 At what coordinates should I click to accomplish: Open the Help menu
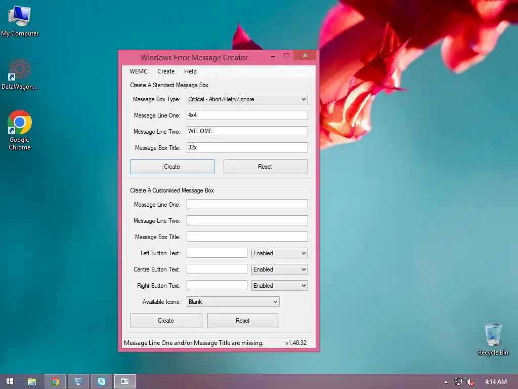pos(190,71)
